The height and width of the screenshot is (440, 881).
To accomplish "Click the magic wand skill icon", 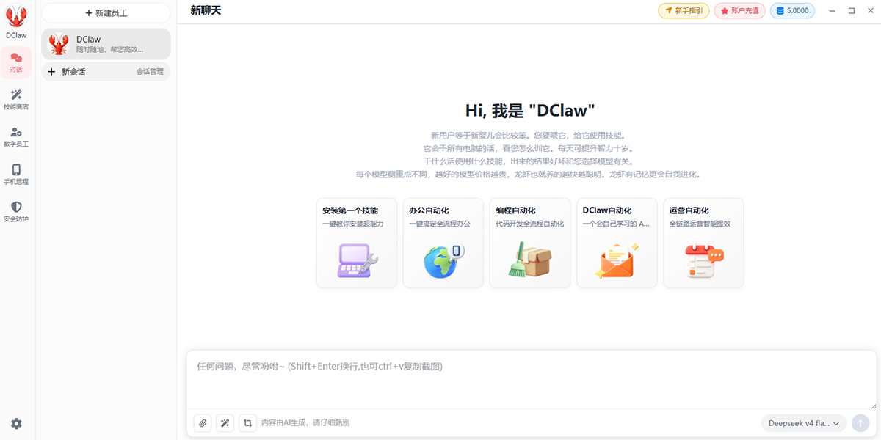I will (225, 423).
